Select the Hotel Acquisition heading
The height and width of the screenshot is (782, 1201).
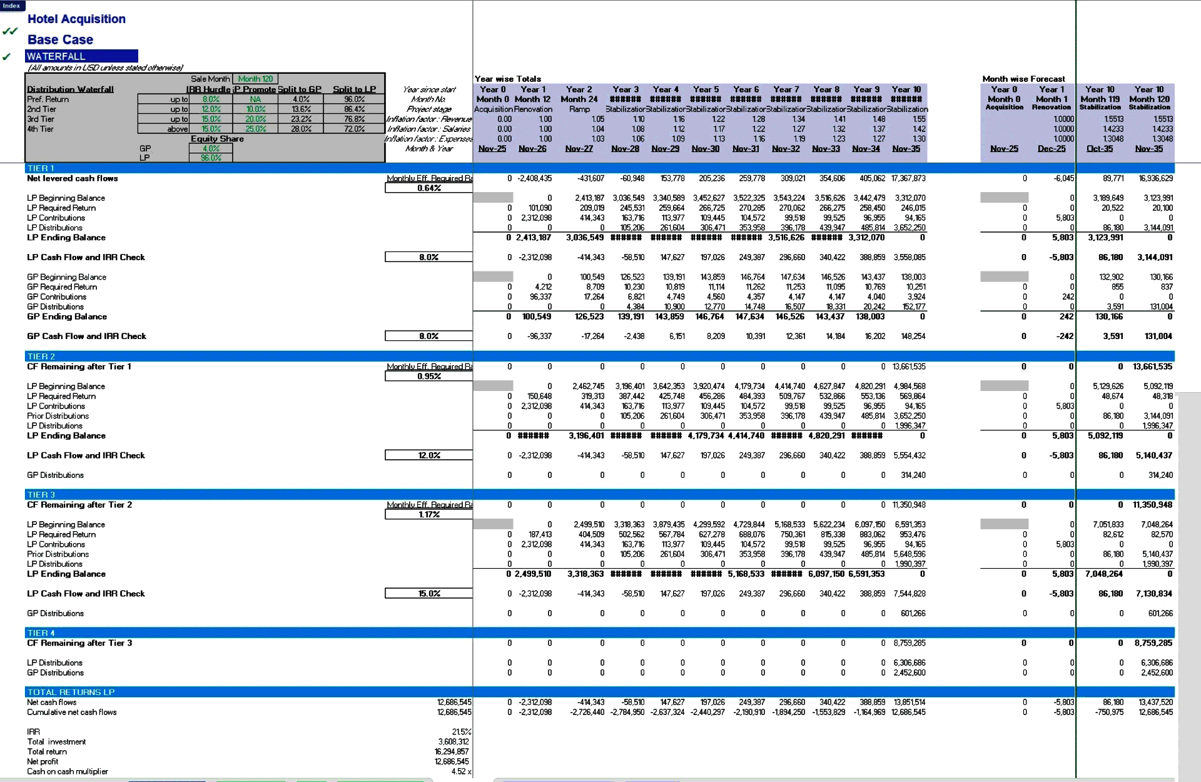click(76, 19)
